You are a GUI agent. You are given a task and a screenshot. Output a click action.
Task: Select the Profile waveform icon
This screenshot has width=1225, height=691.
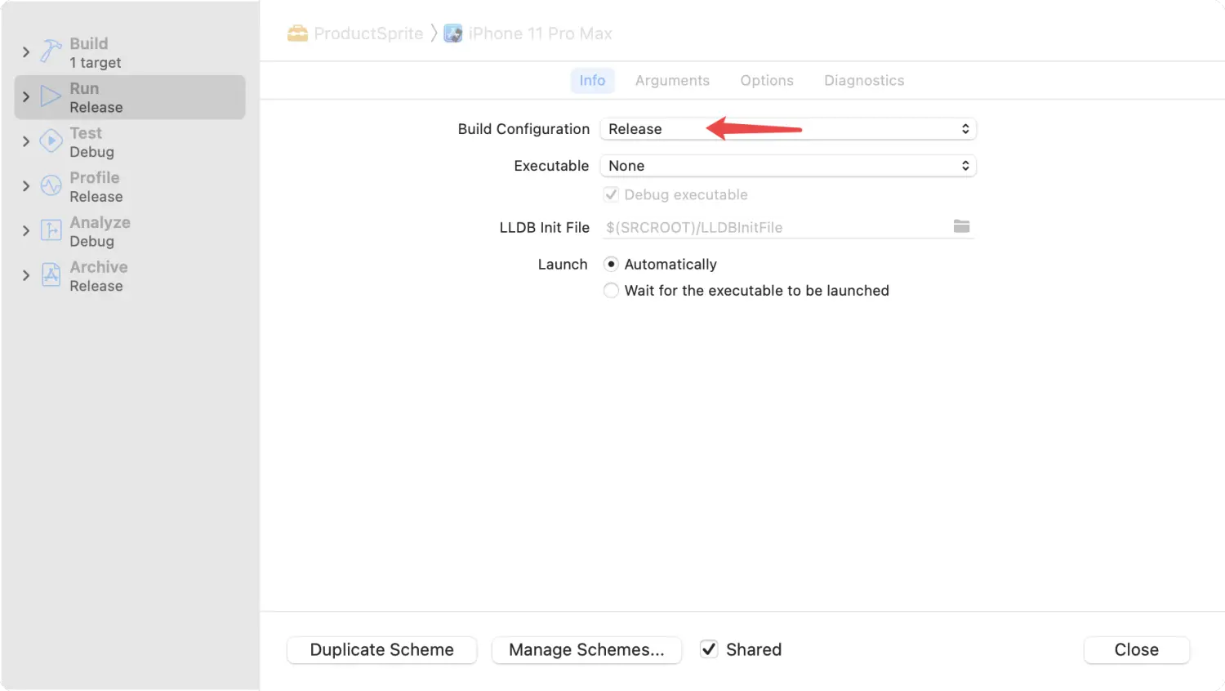click(51, 186)
